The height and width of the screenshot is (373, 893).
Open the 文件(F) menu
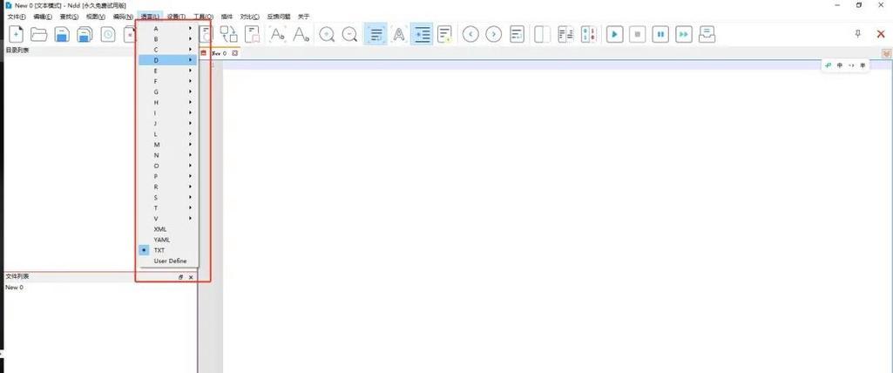tap(16, 17)
